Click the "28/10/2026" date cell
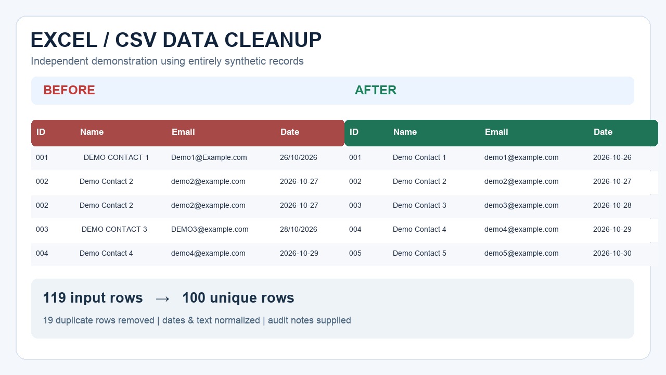 coord(299,229)
